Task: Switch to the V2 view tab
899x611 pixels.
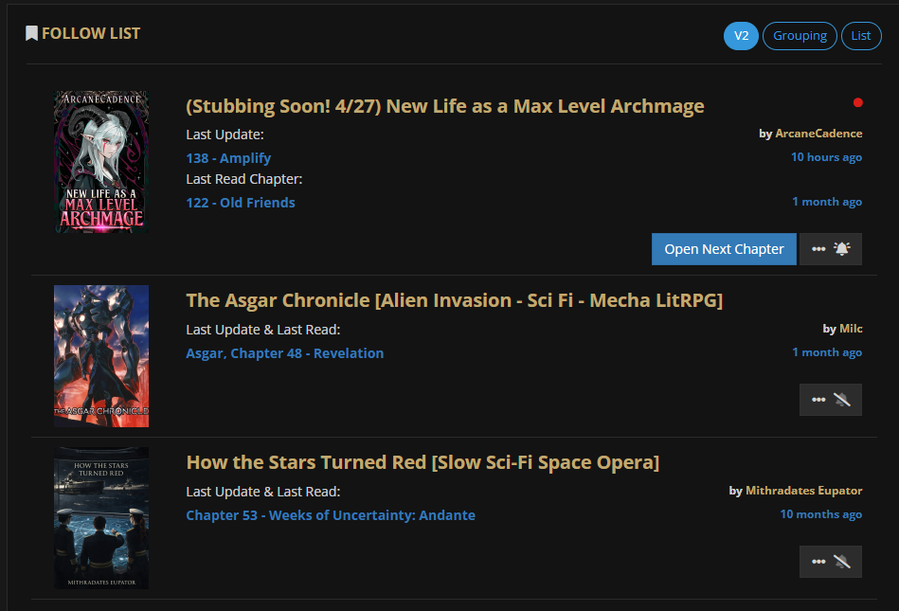Action: point(741,36)
